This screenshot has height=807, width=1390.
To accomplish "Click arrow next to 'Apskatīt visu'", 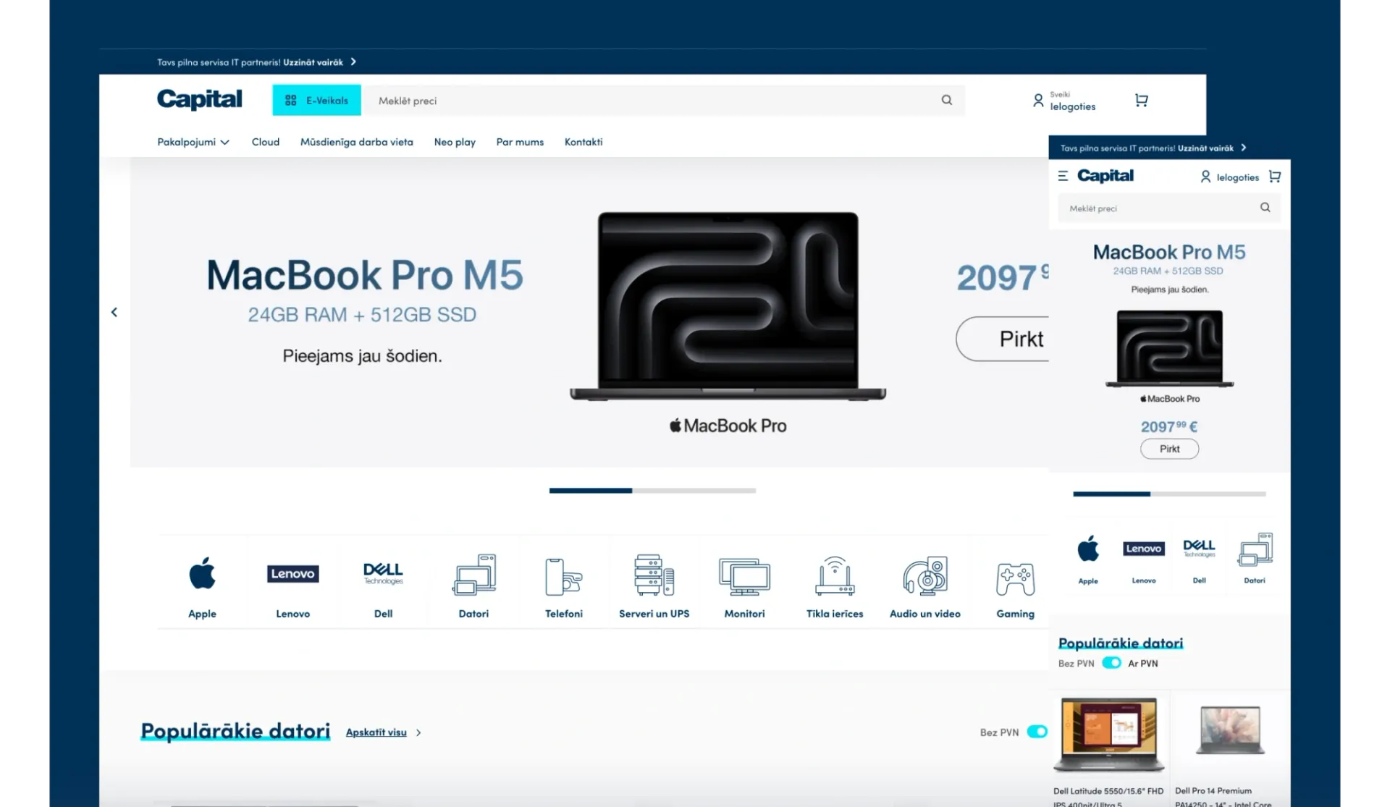I will point(418,732).
